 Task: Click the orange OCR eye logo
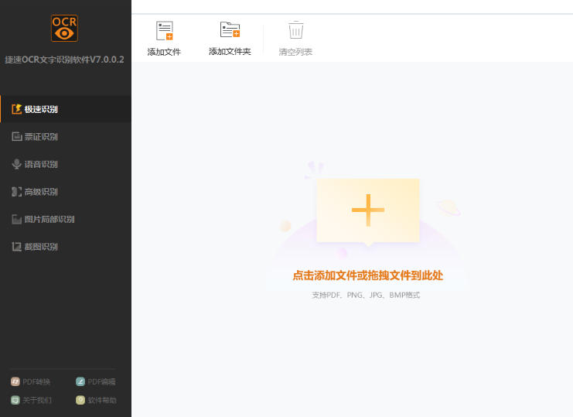(64, 30)
